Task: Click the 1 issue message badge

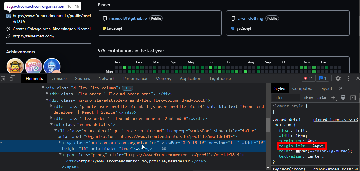Action: pyautogui.click(x=323, y=78)
